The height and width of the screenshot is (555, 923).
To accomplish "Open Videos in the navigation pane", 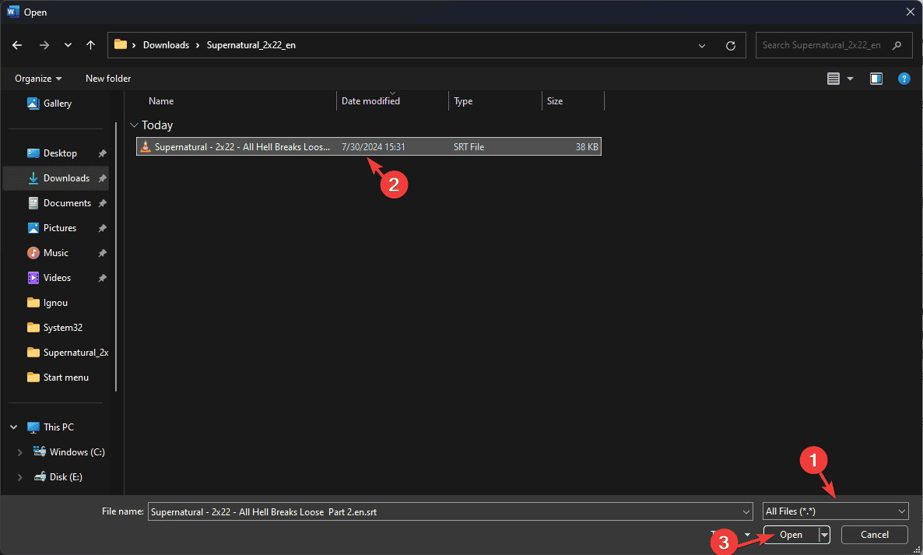I will (x=57, y=278).
